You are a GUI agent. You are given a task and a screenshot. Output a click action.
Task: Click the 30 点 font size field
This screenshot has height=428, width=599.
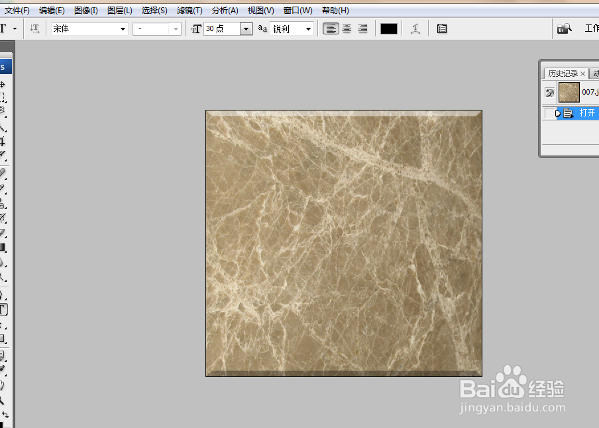223,29
